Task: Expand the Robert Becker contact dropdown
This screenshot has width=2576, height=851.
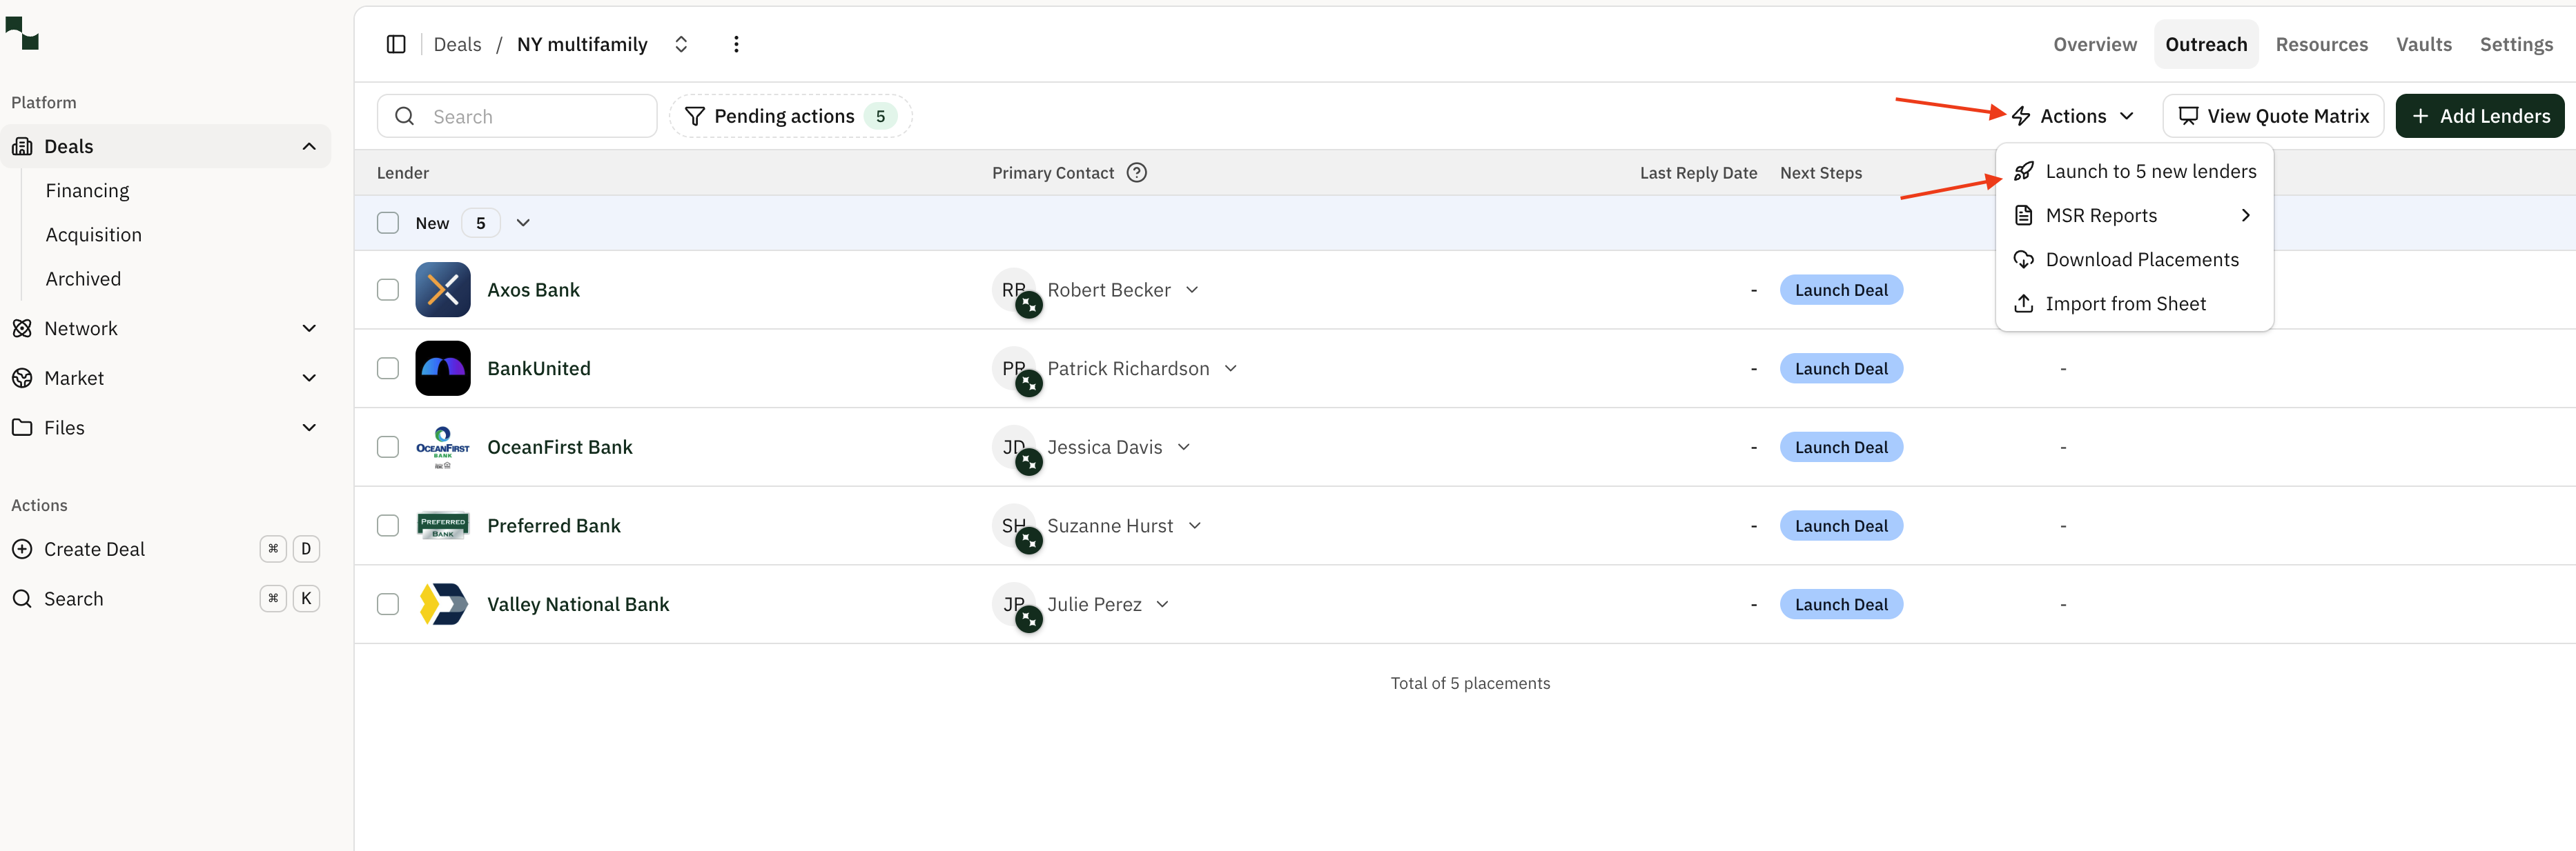Action: [x=1192, y=290]
